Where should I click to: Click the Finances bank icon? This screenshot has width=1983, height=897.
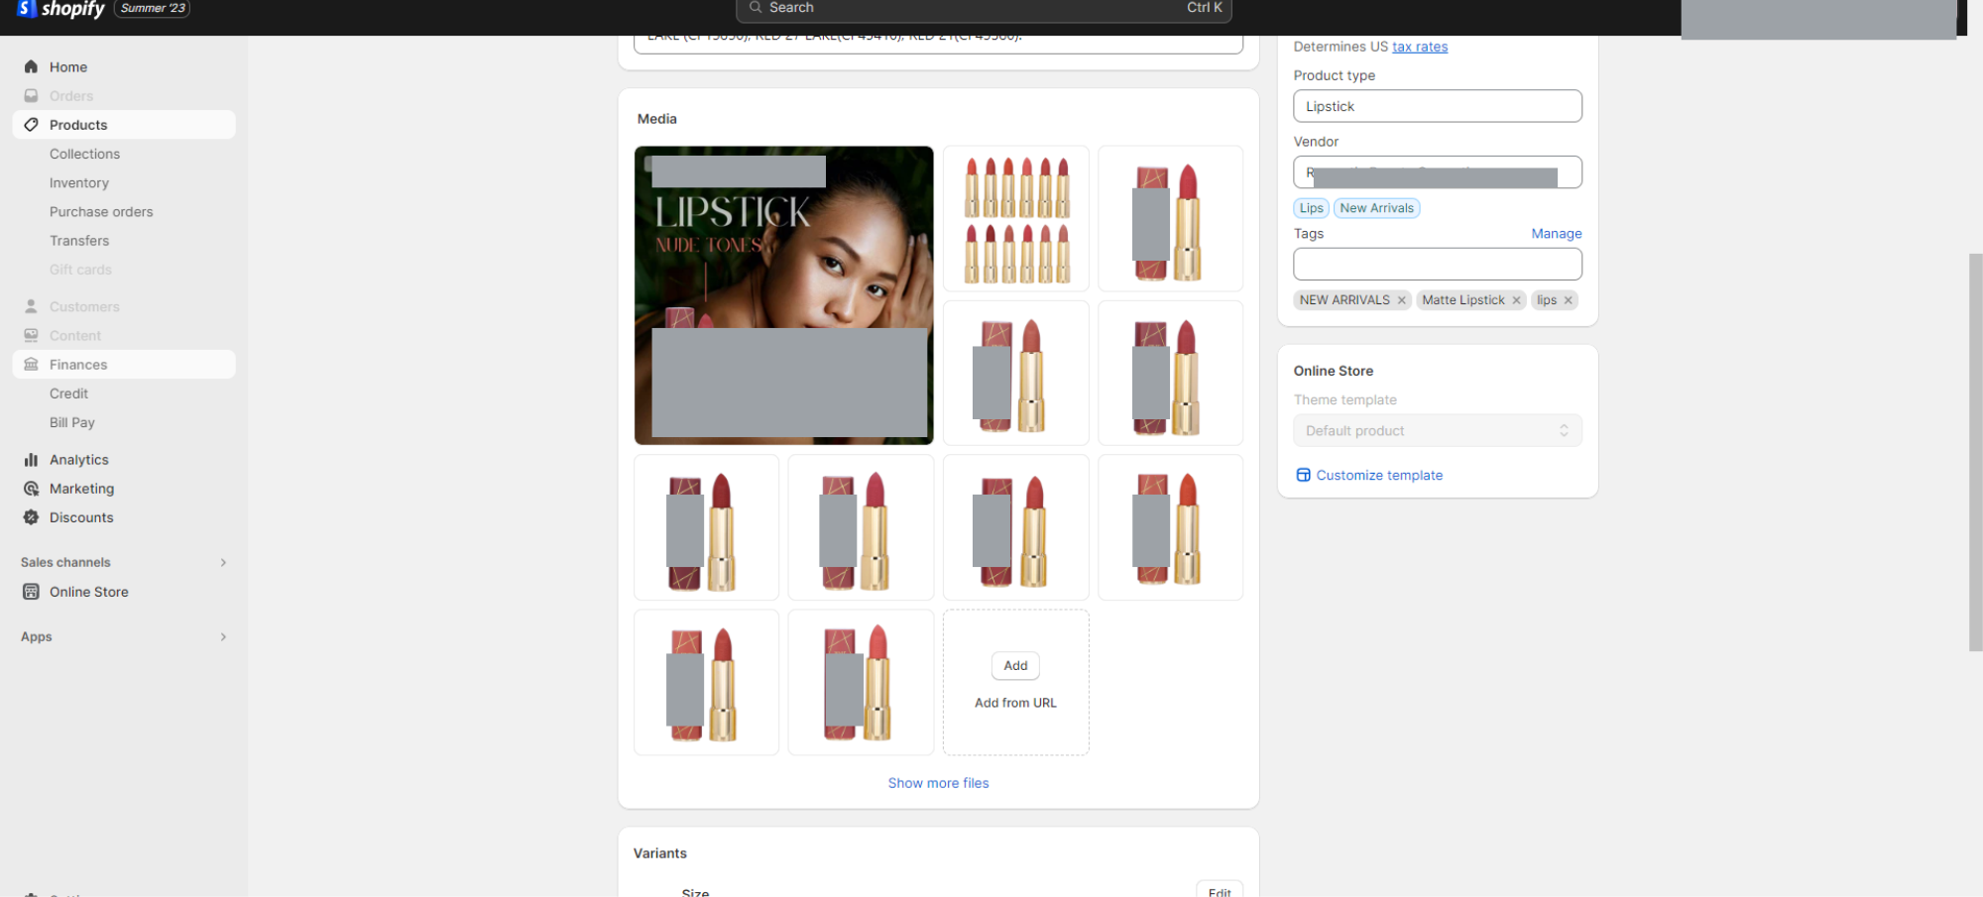31,365
